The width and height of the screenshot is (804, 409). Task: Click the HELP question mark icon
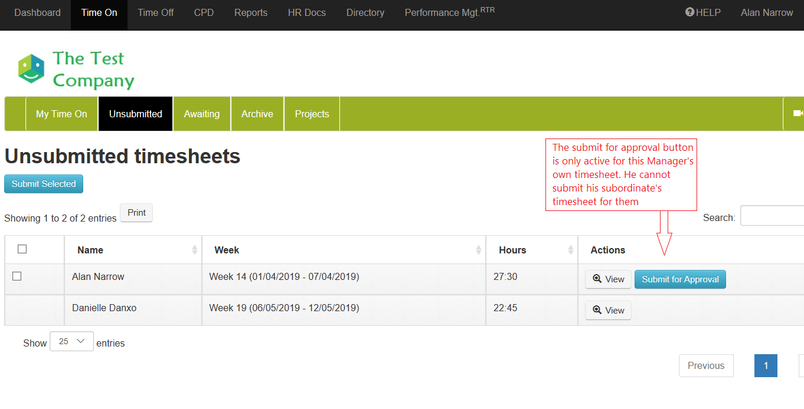689,12
